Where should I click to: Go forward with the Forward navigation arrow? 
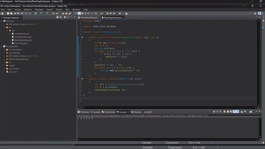120,13
